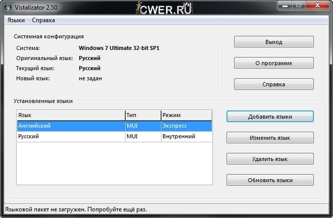Click Обновить языки button
The image size is (333, 218).
(x=270, y=180)
